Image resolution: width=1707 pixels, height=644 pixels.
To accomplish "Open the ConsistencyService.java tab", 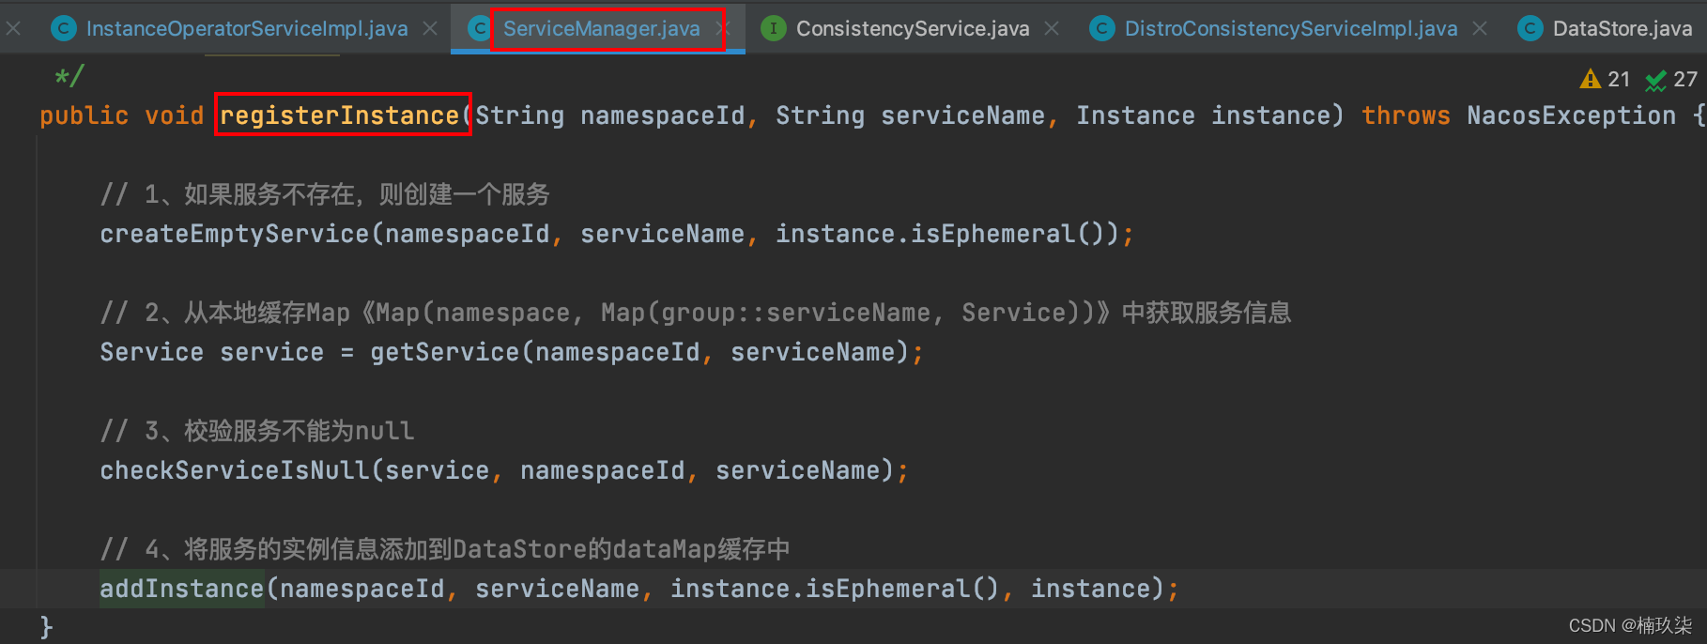I will 912,28.
